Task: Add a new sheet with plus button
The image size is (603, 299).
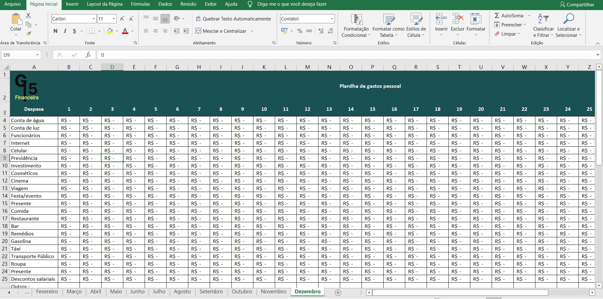Action: click(x=338, y=293)
